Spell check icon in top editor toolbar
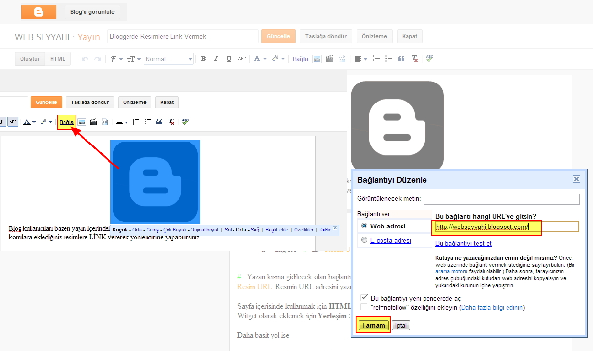This screenshot has width=593, height=351. 429,58
